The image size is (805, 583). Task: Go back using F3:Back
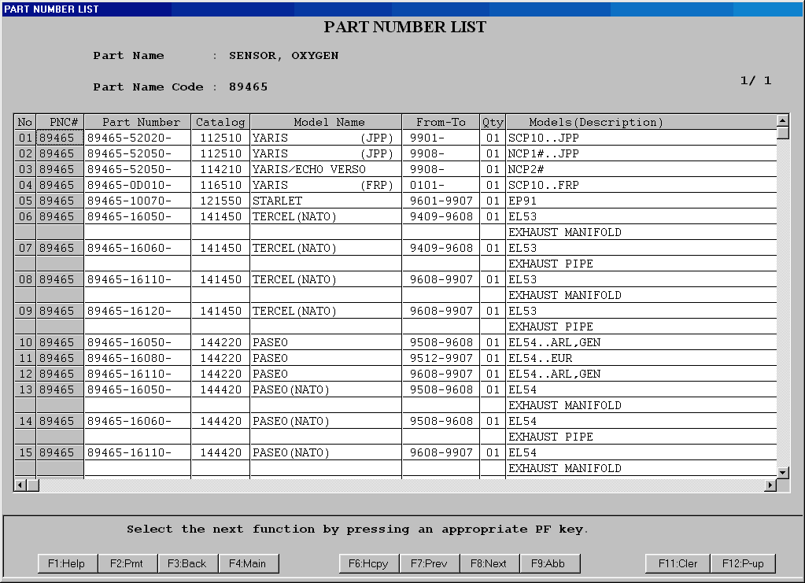187,563
